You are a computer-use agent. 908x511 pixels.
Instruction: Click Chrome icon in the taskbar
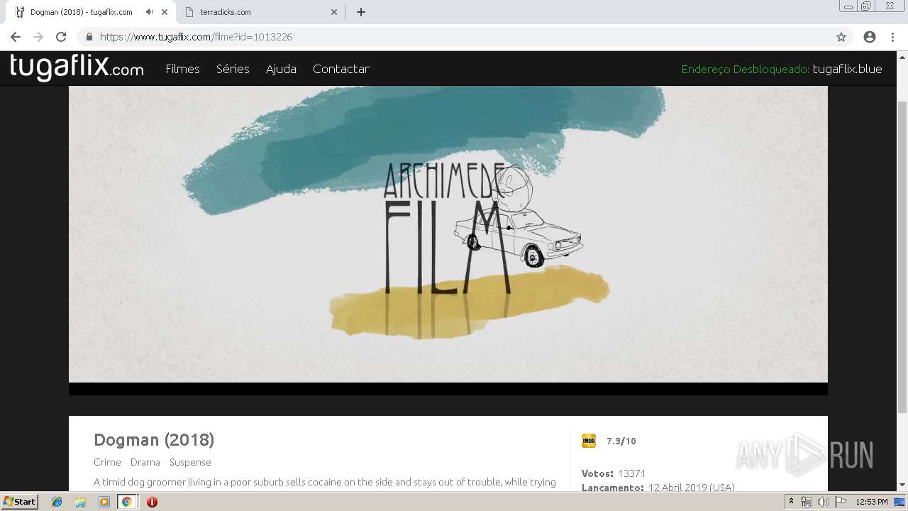tap(126, 502)
